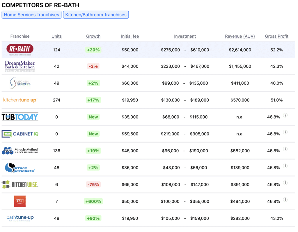The height and width of the screenshot is (232, 298).
Task: Open Kitchen/Bathroom franchises category
Action: [x=96, y=14]
